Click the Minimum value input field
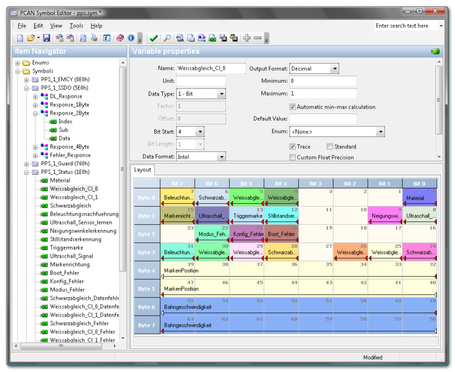This screenshot has width=455, height=372. [323, 81]
